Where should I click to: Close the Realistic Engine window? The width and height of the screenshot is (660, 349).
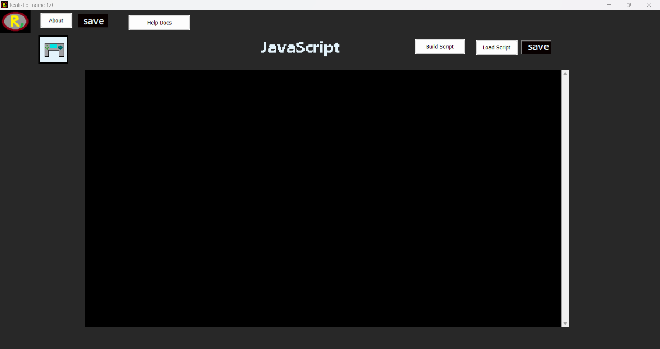(x=649, y=5)
